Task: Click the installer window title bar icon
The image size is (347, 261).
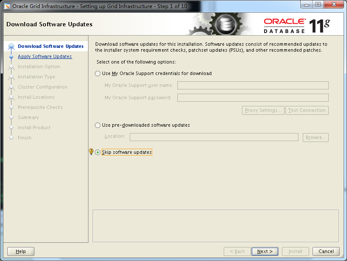Action: (7, 6)
